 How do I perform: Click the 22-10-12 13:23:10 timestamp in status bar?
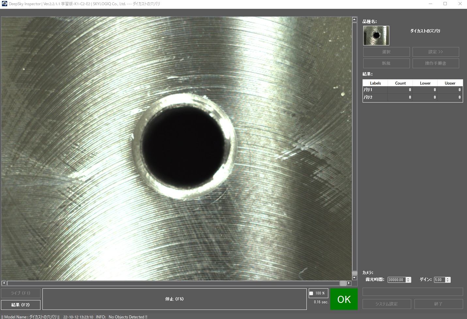[78, 317]
